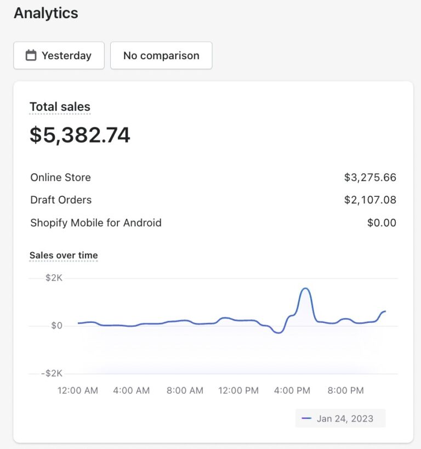Screen dimensions: 421x449
Task: Click the $2,107.08 Draft Orders value
Action: 370,200
